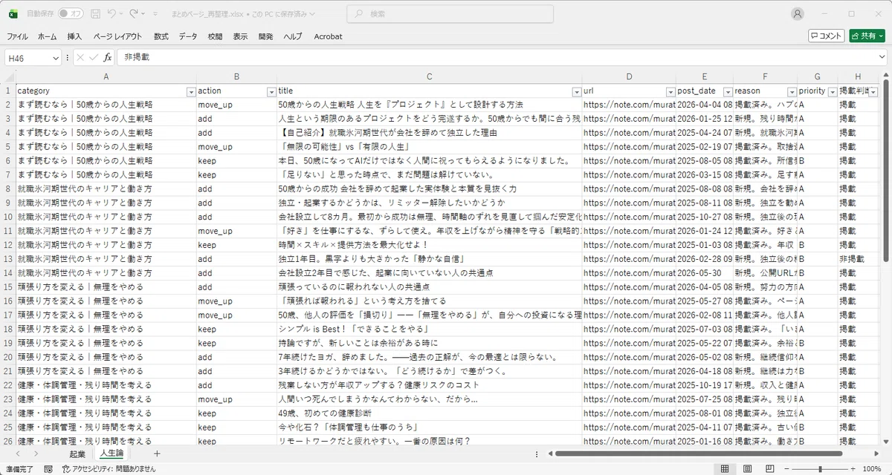Switch to the 起業 sheet tab
This screenshot has width=892, height=475.
click(x=77, y=453)
